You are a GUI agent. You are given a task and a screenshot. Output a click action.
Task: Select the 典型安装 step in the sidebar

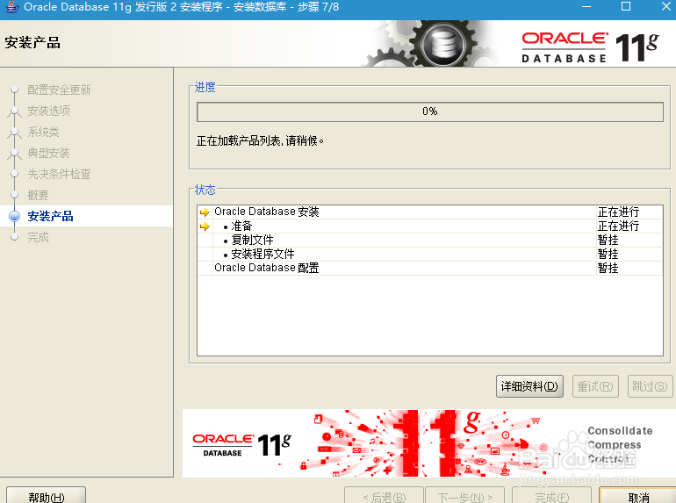coord(48,153)
